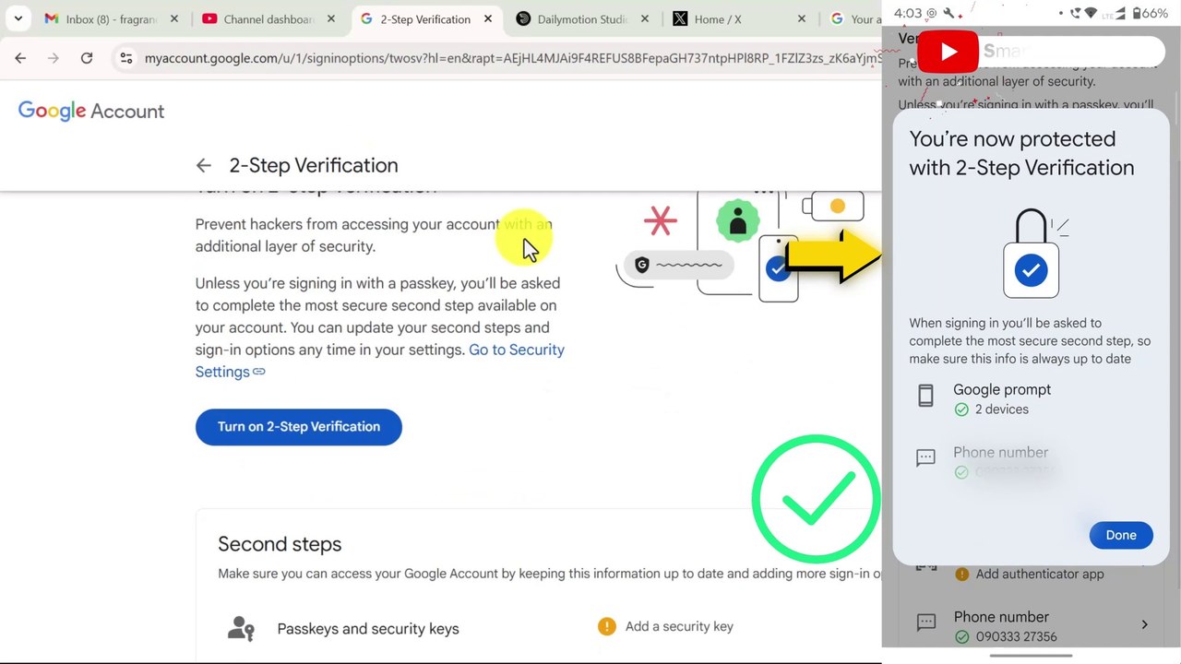Close the 2-Step Verification tab
The image size is (1181, 664).
488,18
